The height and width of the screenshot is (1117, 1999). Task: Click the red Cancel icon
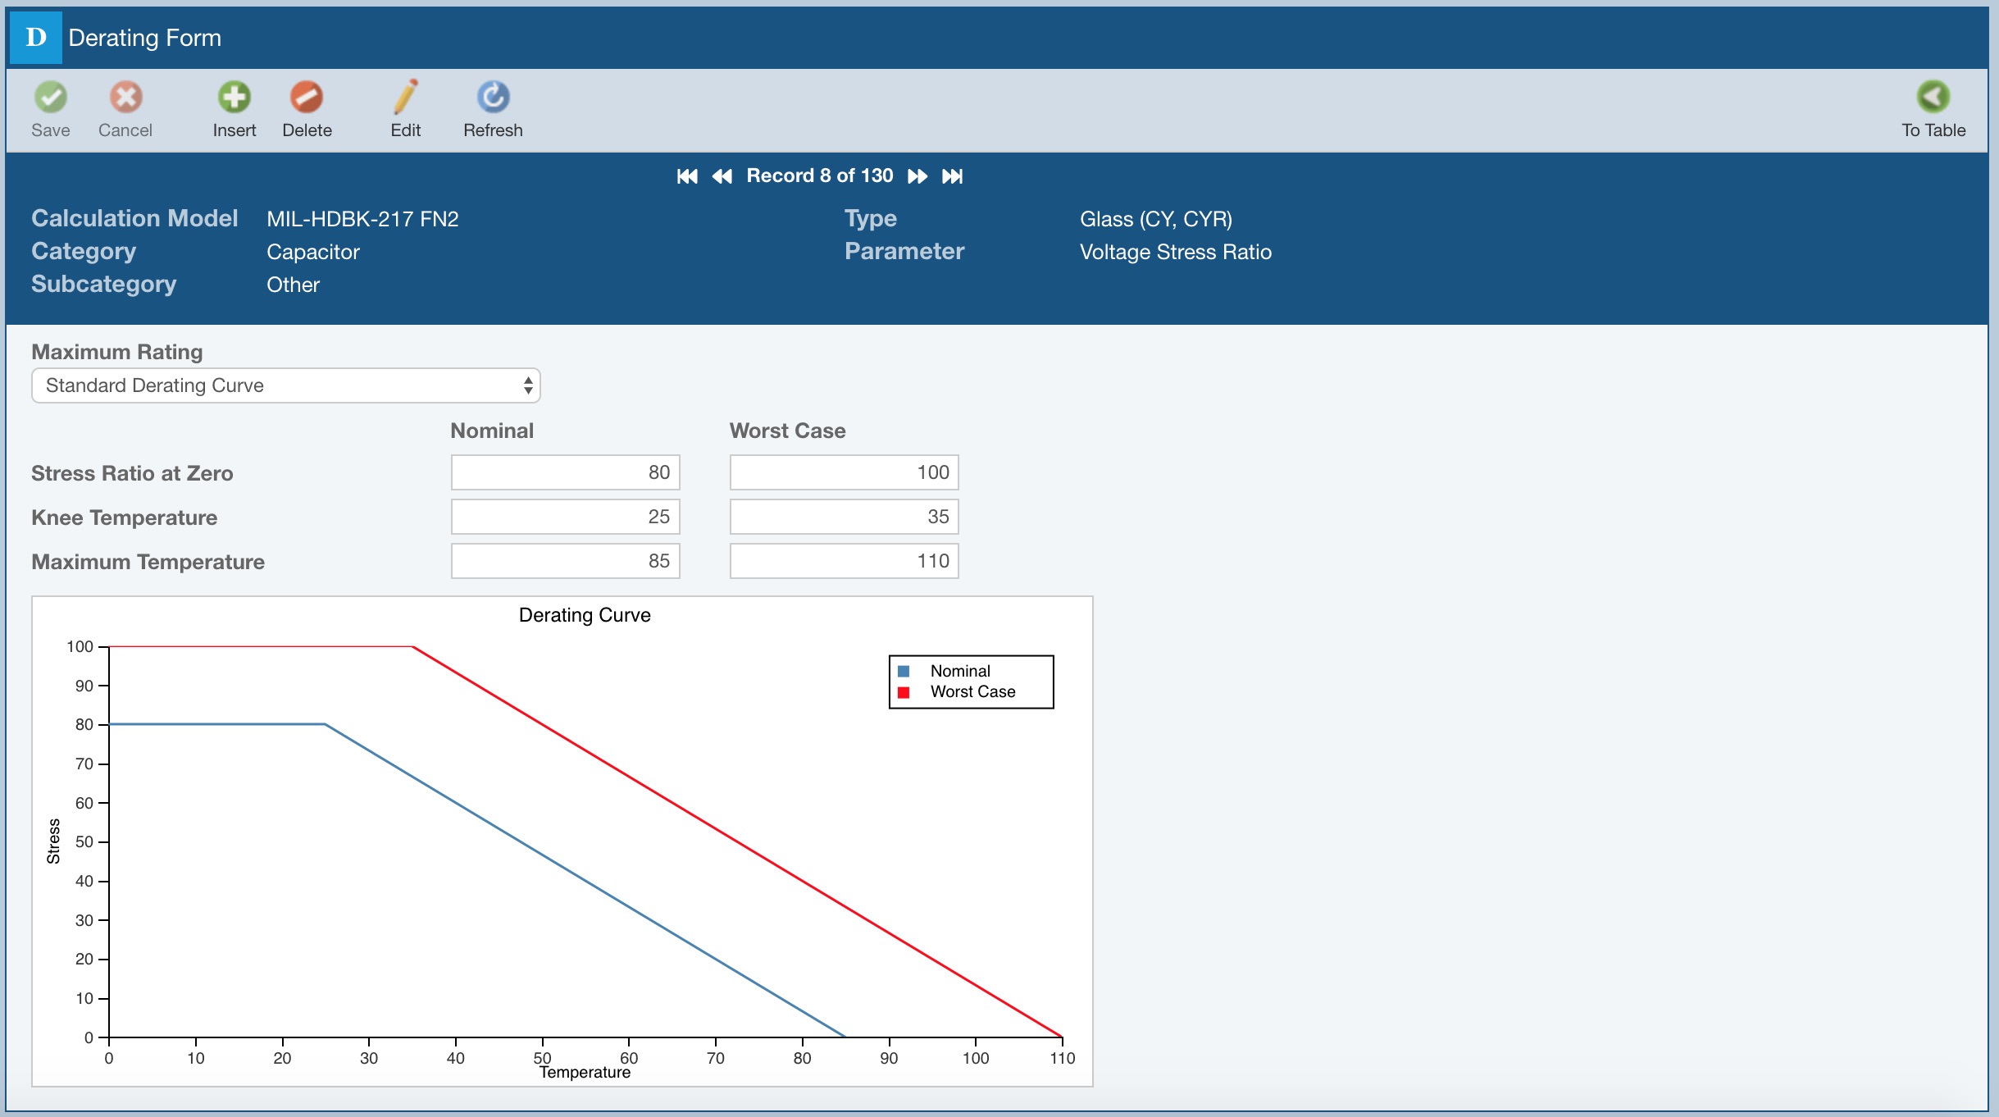(x=125, y=98)
